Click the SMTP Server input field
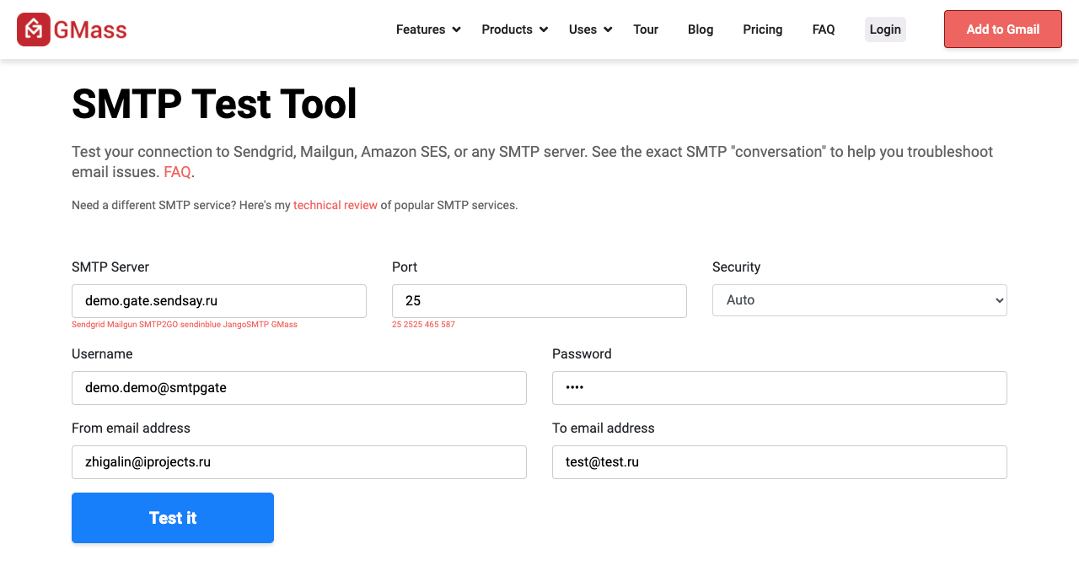Viewport: 1079px width, 582px height. point(218,300)
